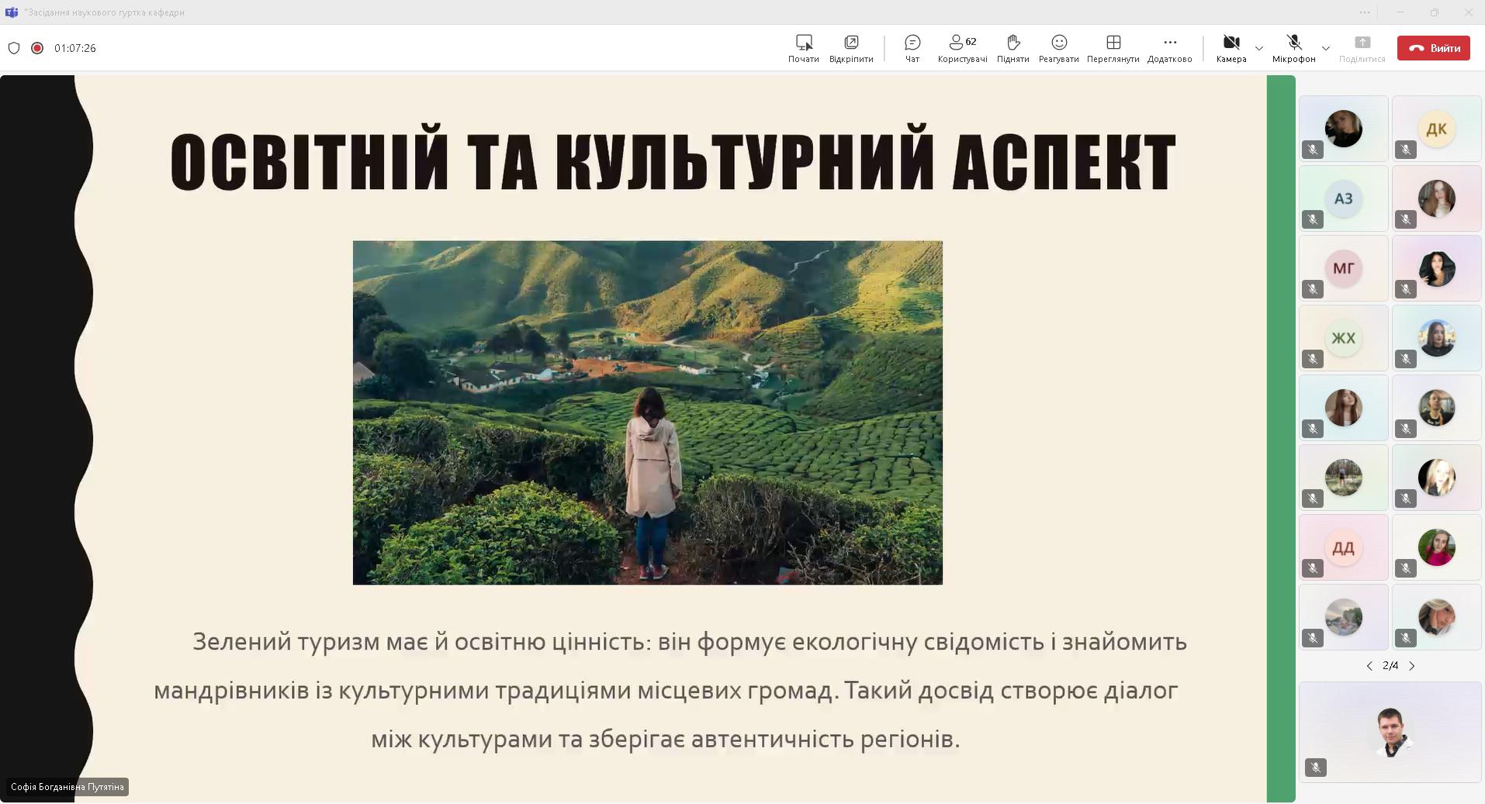Click the Почати control icon
This screenshot has height=804, width=1485.
804,42
